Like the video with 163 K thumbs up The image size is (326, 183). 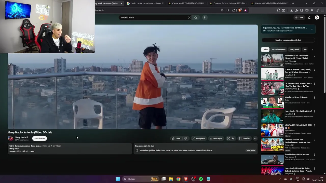[x=176, y=139]
